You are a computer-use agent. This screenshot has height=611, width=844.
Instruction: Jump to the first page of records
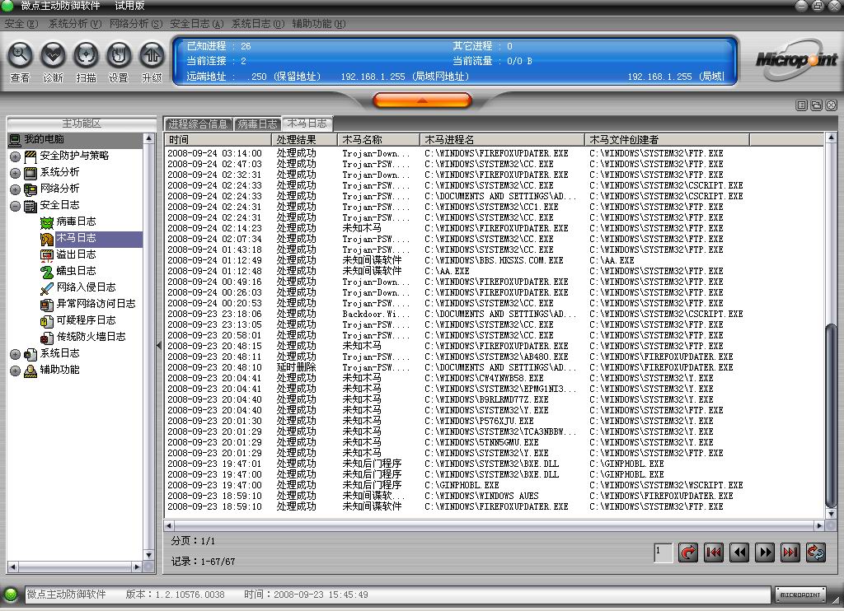(x=713, y=553)
